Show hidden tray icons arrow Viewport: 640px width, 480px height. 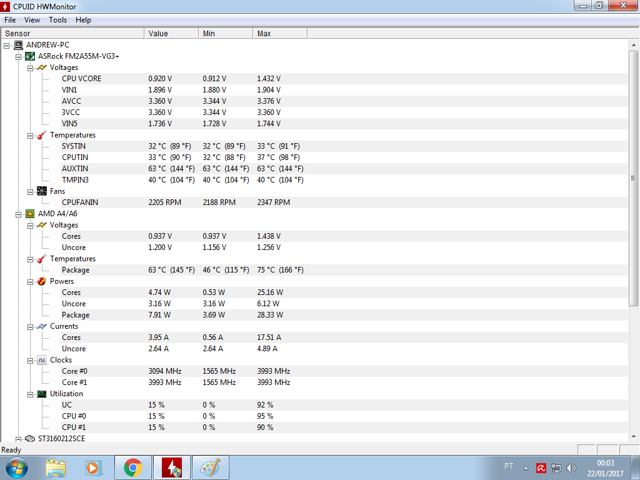pyautogui.click(x=526, y=468)
